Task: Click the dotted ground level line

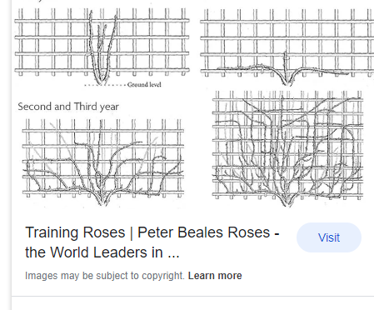Action: pos(105,85)
